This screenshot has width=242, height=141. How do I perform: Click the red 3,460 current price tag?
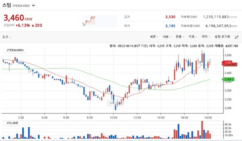click(227, 62)
